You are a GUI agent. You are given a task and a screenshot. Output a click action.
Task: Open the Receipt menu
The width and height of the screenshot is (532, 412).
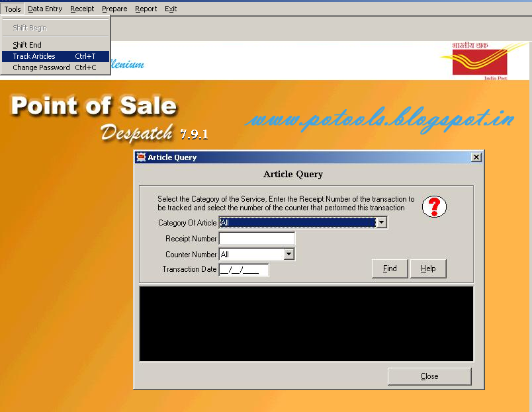pos(82,9)
